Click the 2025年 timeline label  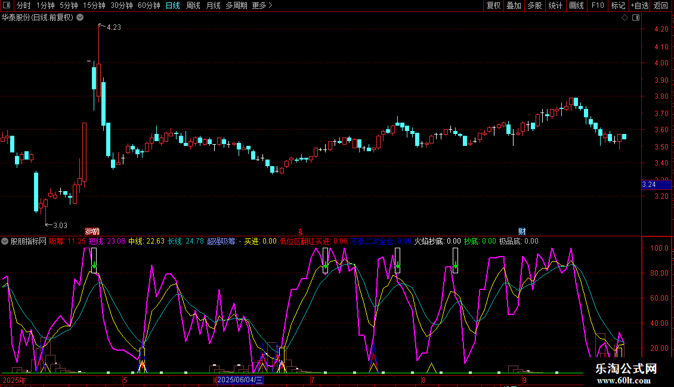point(15,380)
